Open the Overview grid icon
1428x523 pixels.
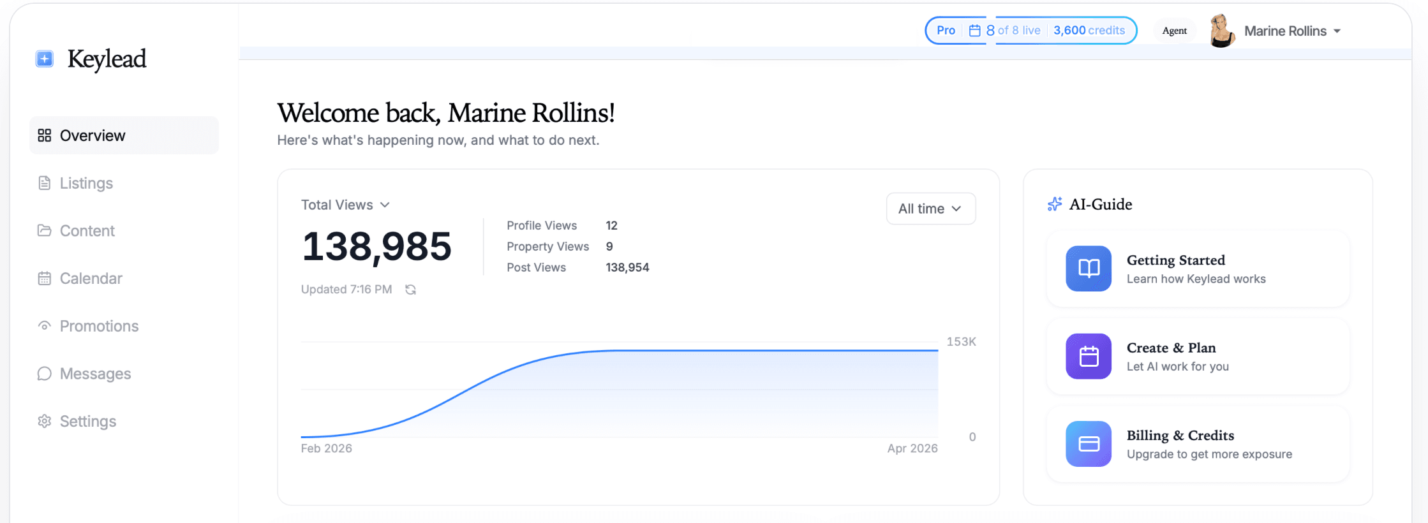[44, 135]
